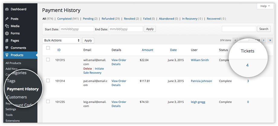The image size is (278, 126).
Task: Open Add New submenu item
Action: coord(11,69)
